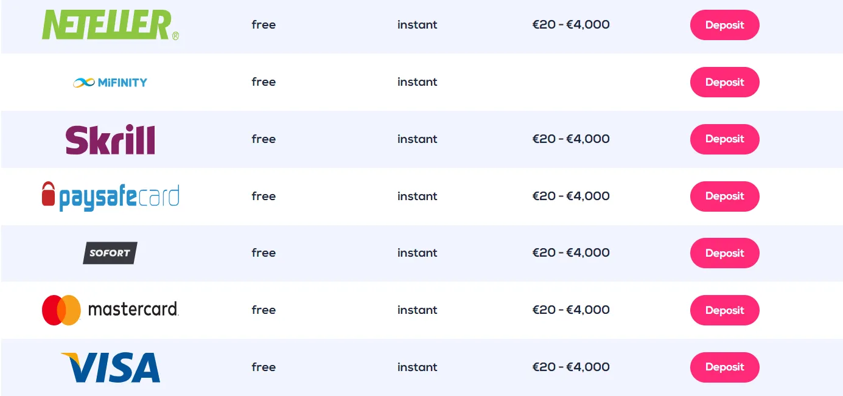843x396 pixels.
Task: Click the paysafecard logo
Action: (x=110, y=196)
